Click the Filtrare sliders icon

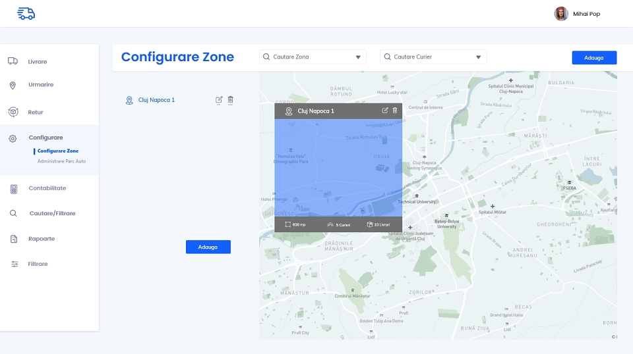[15, 265]
